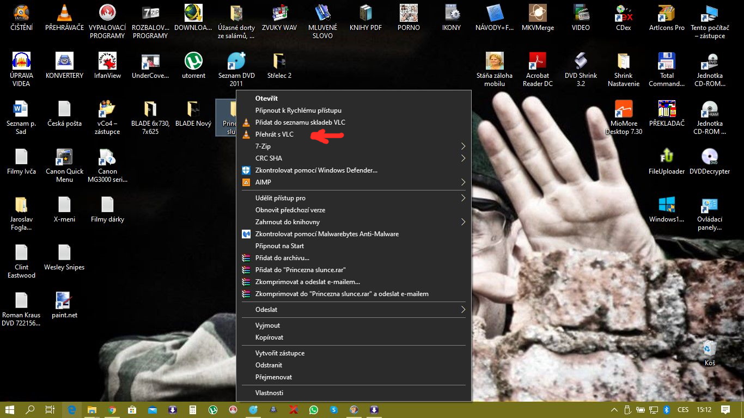
Task: Select the Acrobat Reader DC shortcut
Action: pos(537,70)
